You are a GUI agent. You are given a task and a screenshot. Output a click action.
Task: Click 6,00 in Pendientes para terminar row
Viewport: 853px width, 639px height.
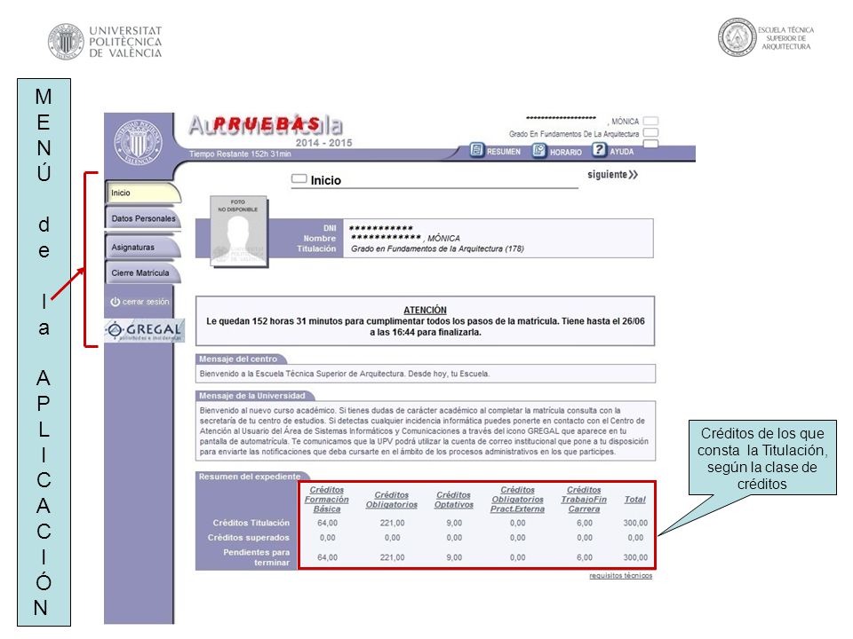click(x=585, y=557)
